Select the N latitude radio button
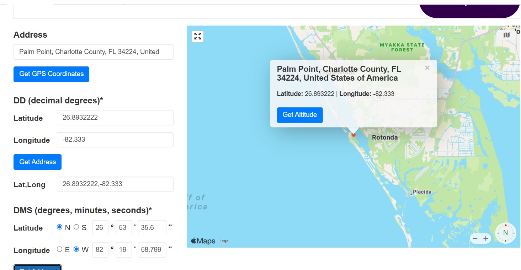 pos(59,227)
